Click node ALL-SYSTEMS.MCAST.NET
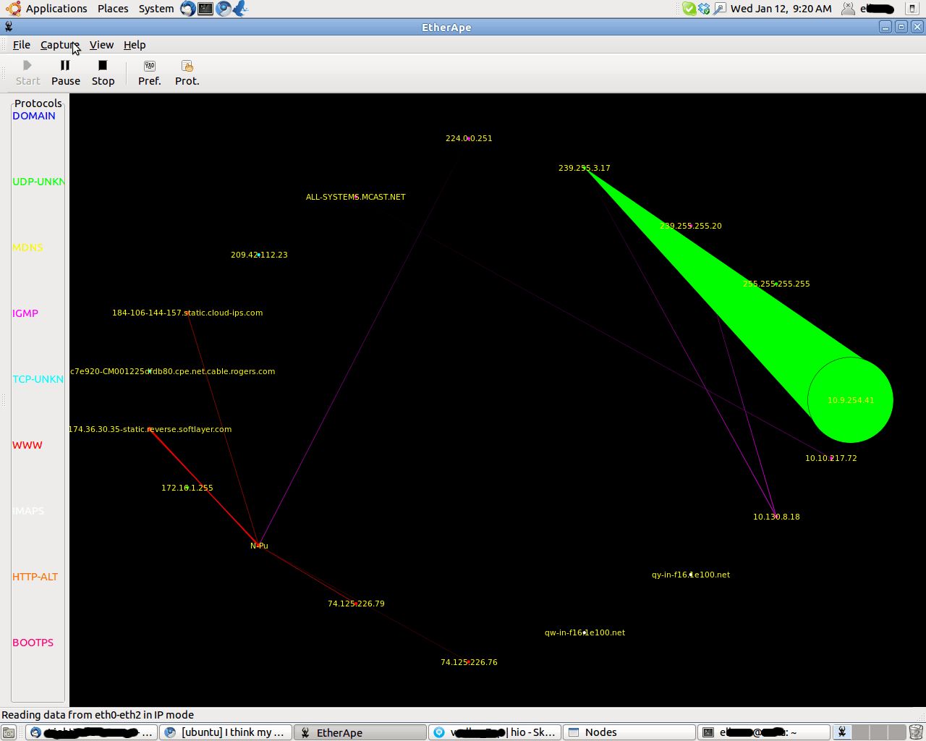 click(x=356, y=197)
